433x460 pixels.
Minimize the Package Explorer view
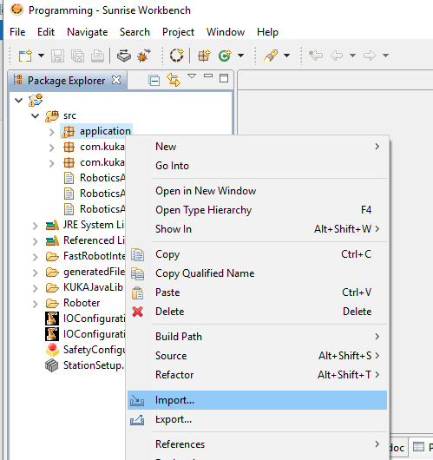(x=208, y=76)
